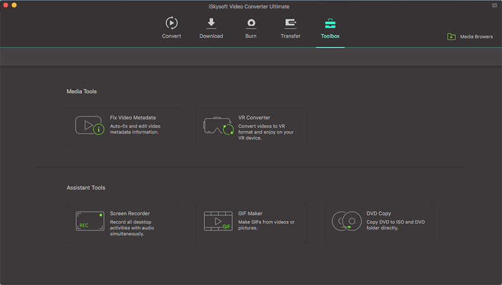Click the Fix Video Metadata title text
The image size is (502, 285).
click(x=133, y=118)
